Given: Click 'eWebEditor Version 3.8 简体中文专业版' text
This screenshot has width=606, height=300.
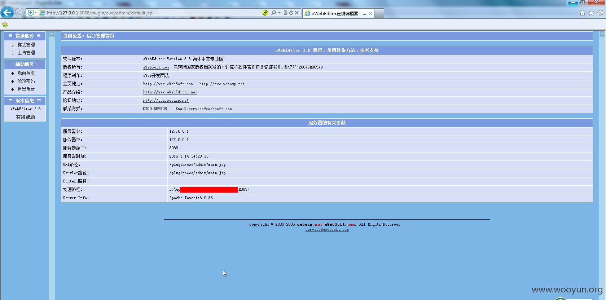Looking at the screenshot, I should click(x=183, y=59).
